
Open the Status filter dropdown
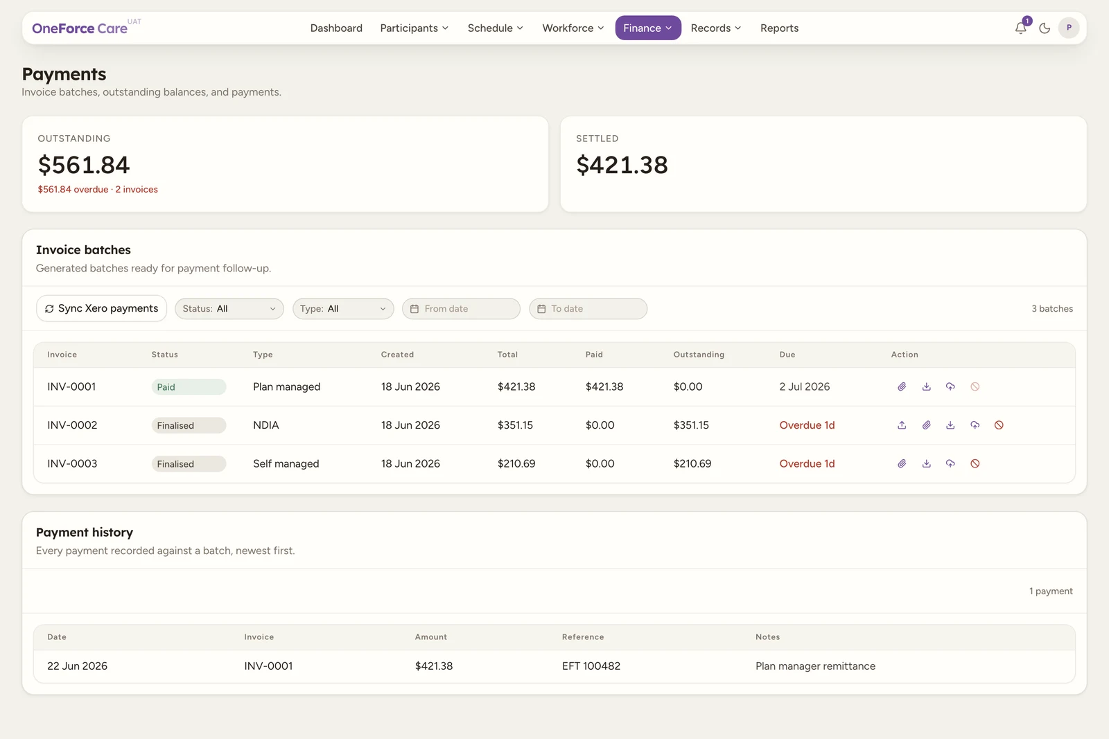pos(229,309)
